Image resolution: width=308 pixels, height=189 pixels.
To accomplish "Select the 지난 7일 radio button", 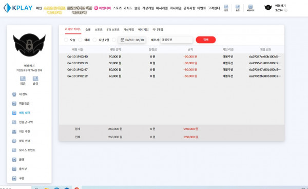I will [x=94, y=40].
